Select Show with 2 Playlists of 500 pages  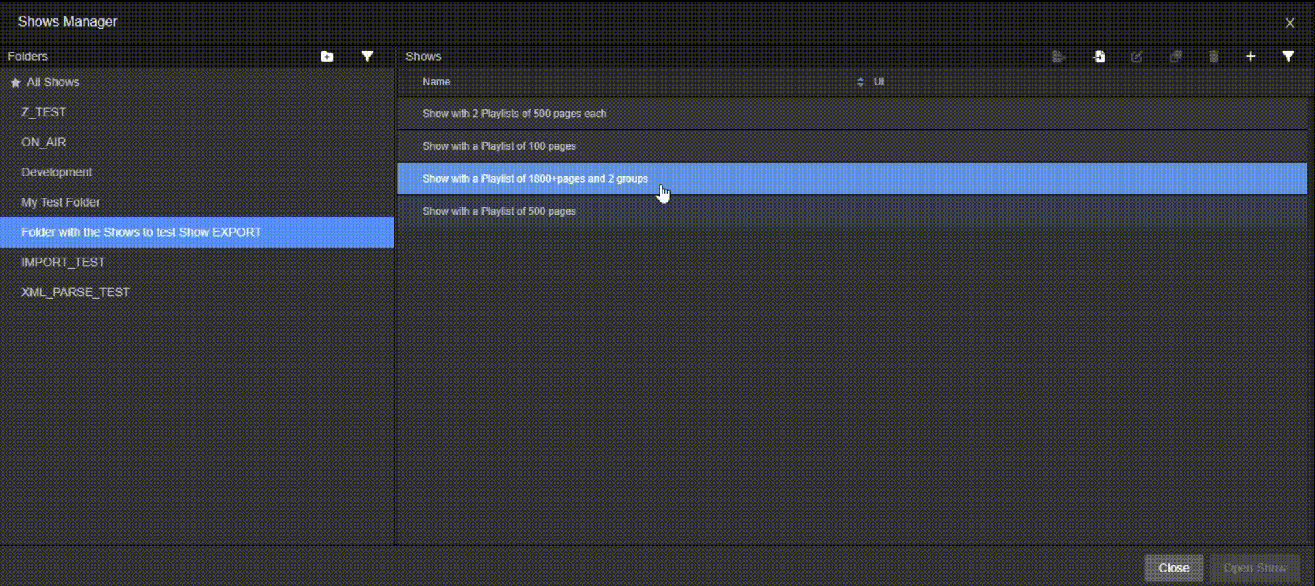coord(514,114)
